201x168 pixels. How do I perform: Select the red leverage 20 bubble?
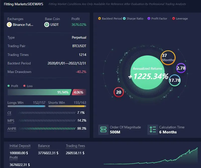[119, 92]
